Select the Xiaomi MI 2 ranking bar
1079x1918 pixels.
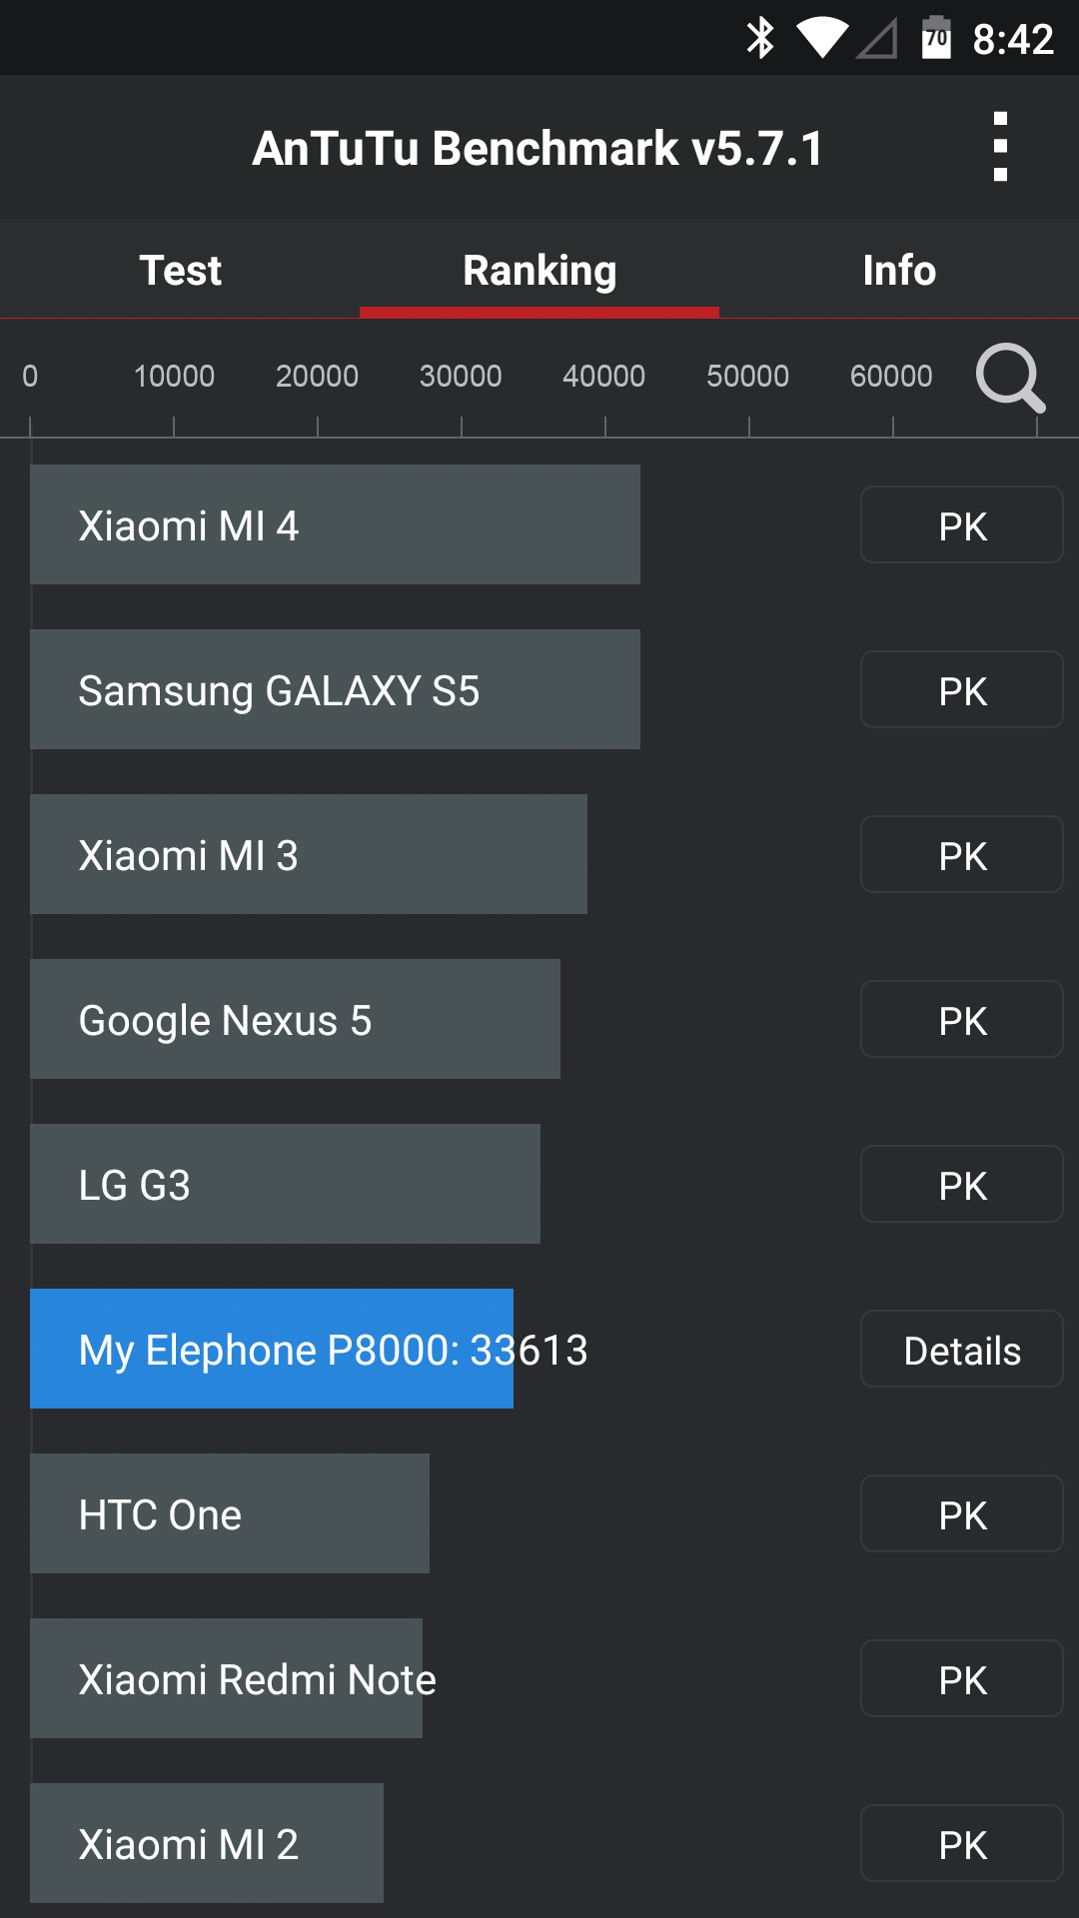206,1843
